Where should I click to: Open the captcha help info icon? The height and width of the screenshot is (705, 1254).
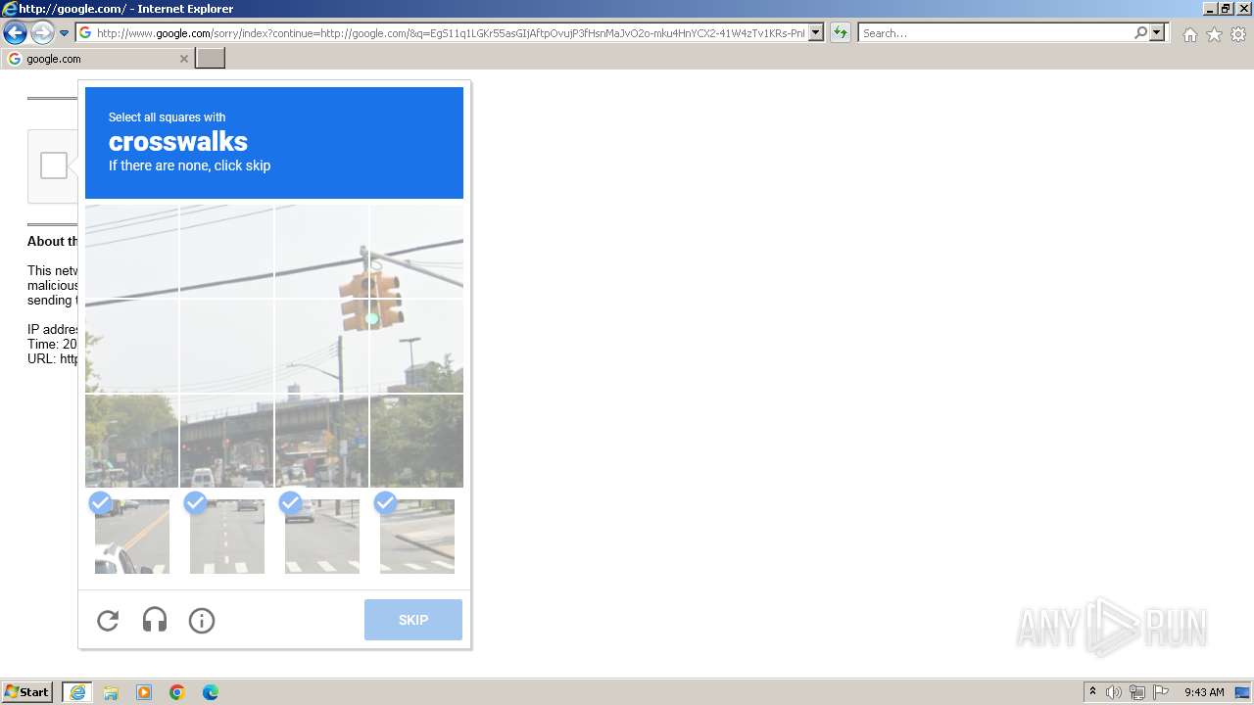pos(202,620)
